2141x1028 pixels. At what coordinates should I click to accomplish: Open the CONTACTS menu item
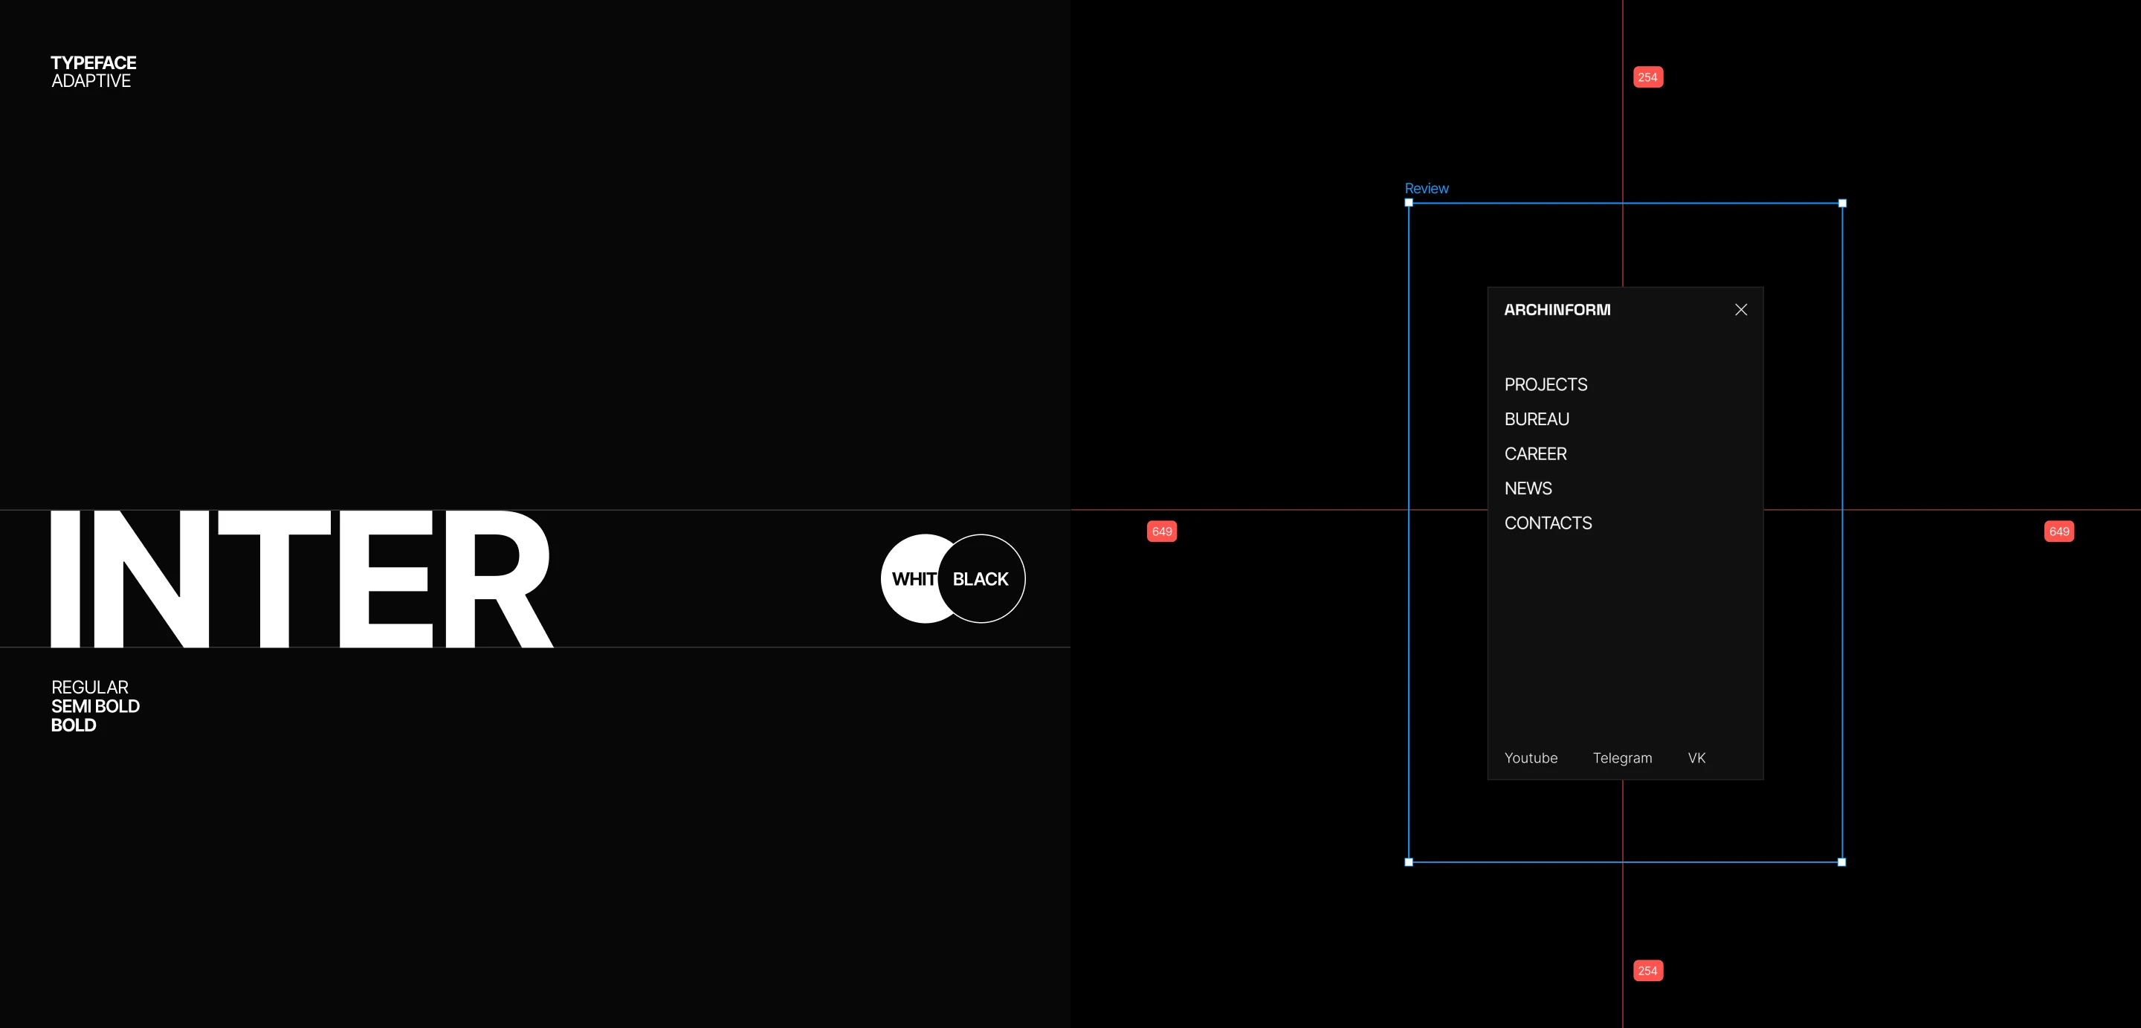coord(1548,523)
